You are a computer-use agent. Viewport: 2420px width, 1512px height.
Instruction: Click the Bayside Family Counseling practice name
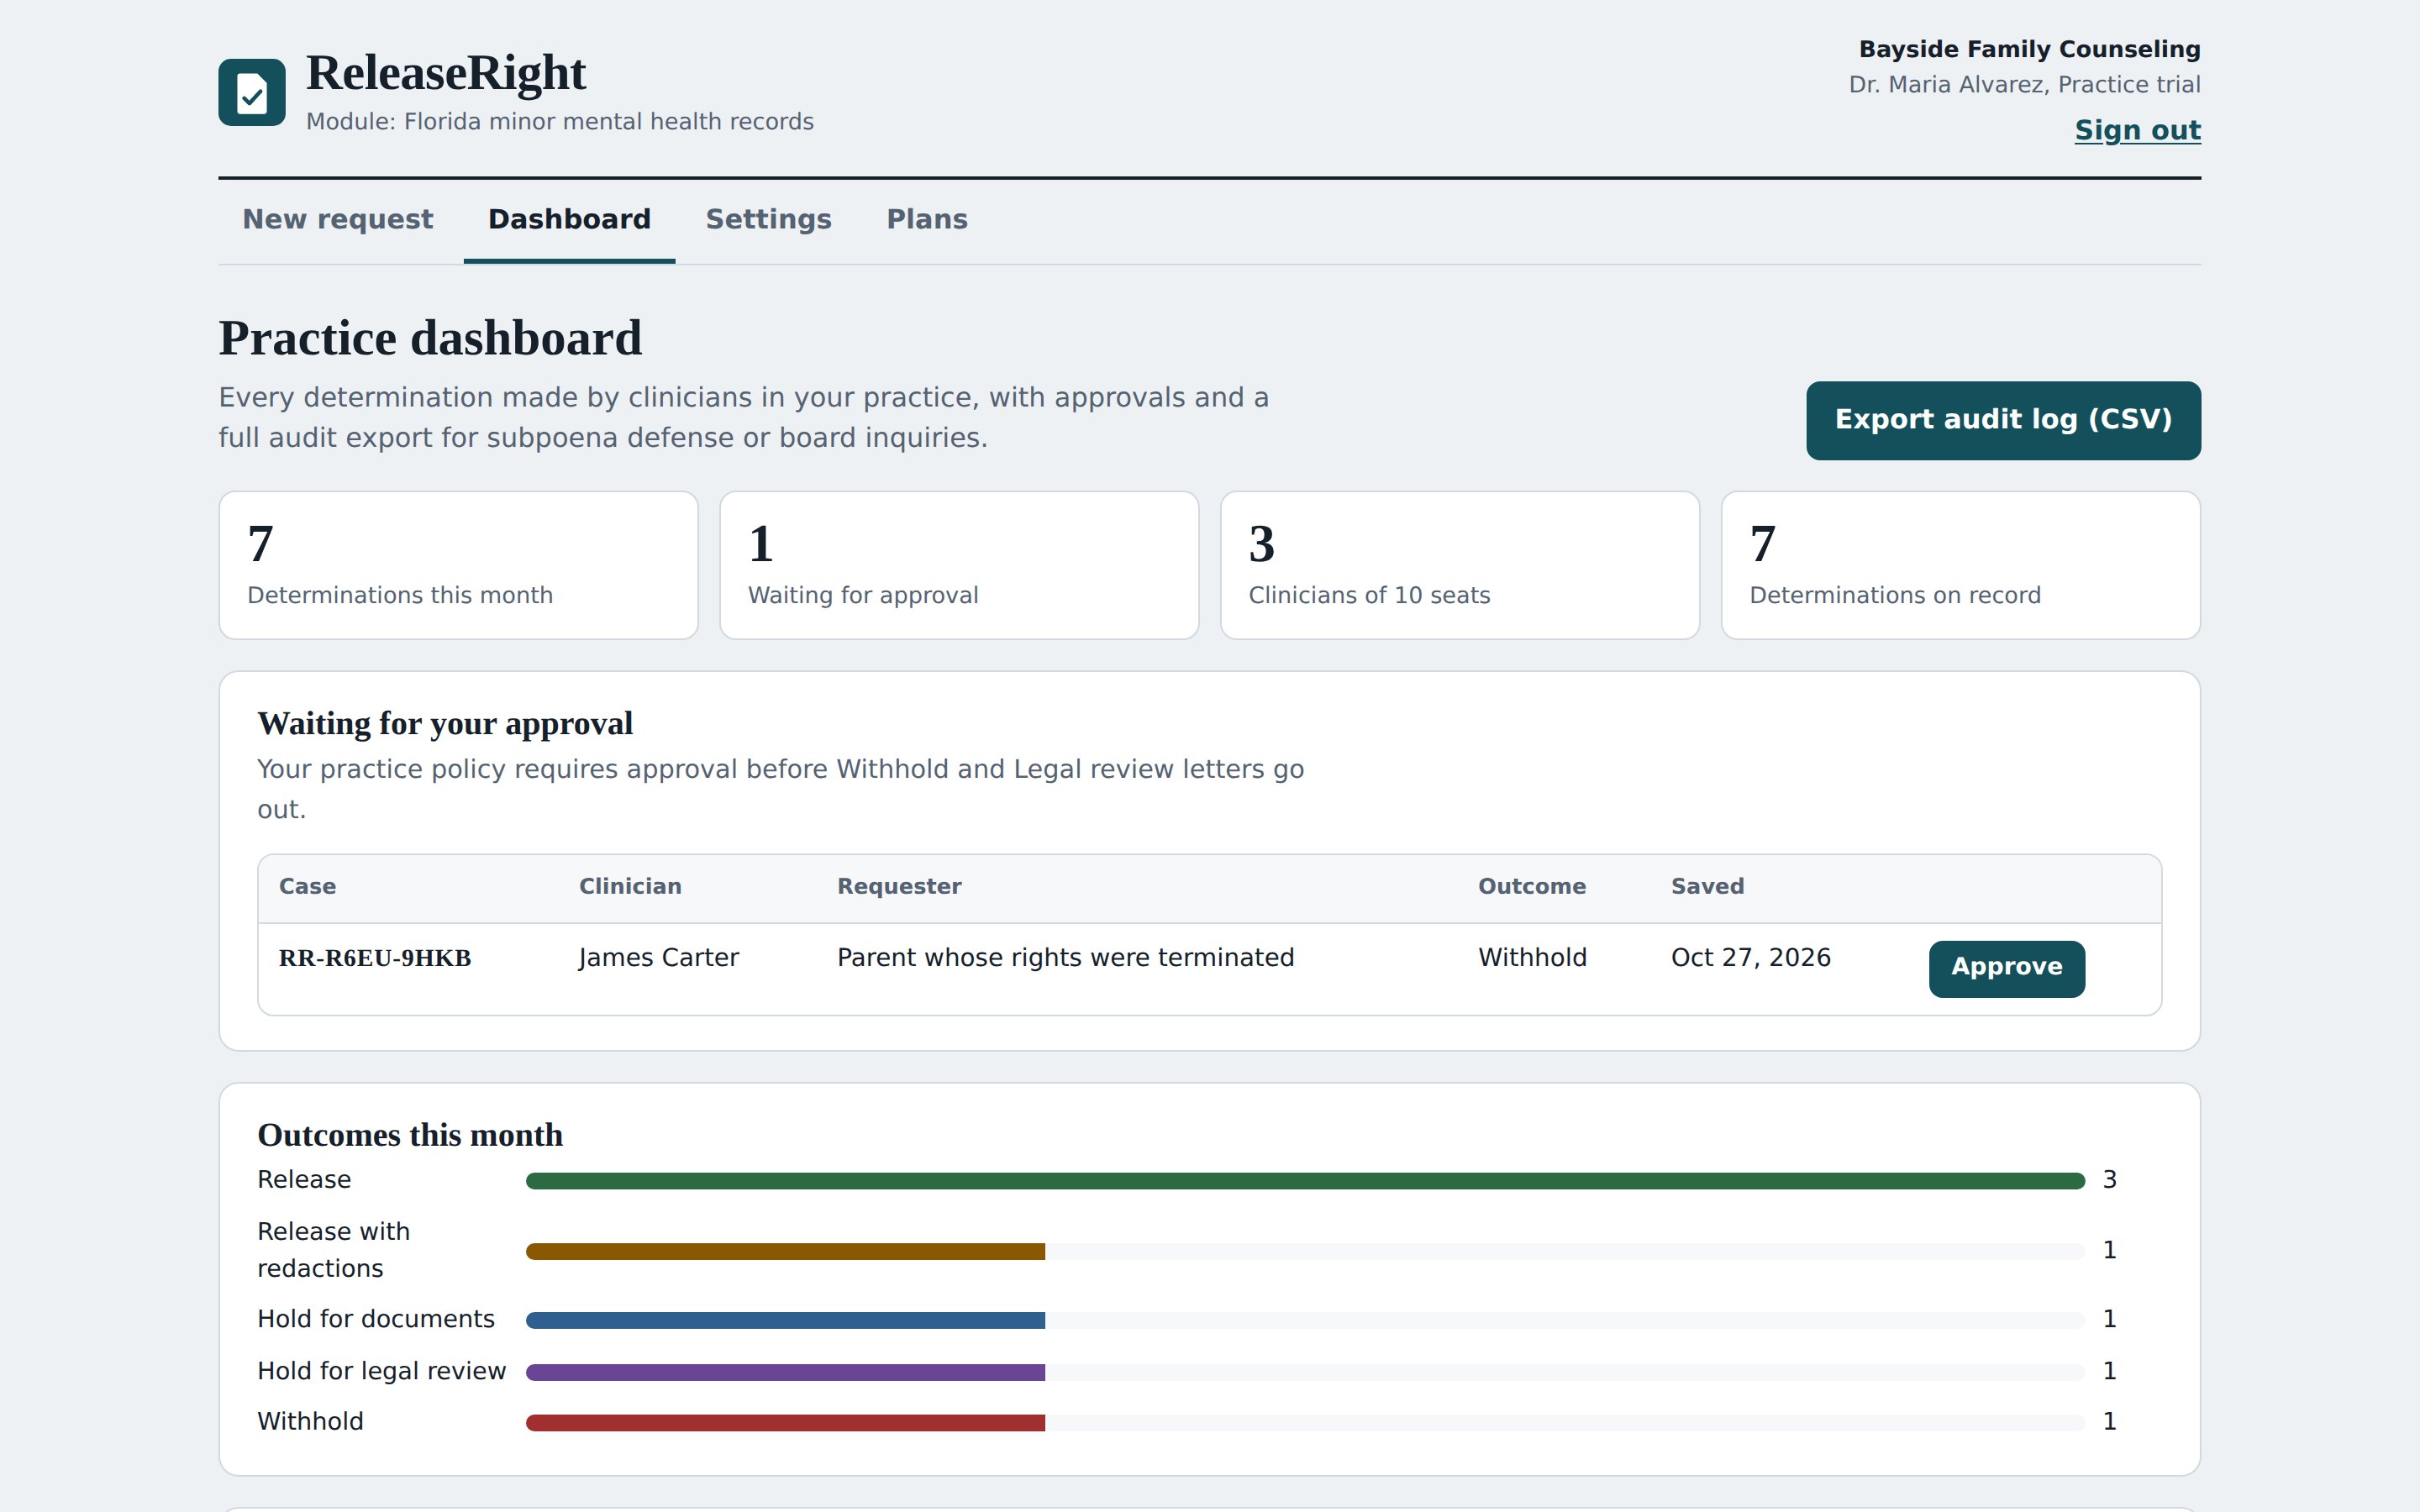coord(2029,49)
